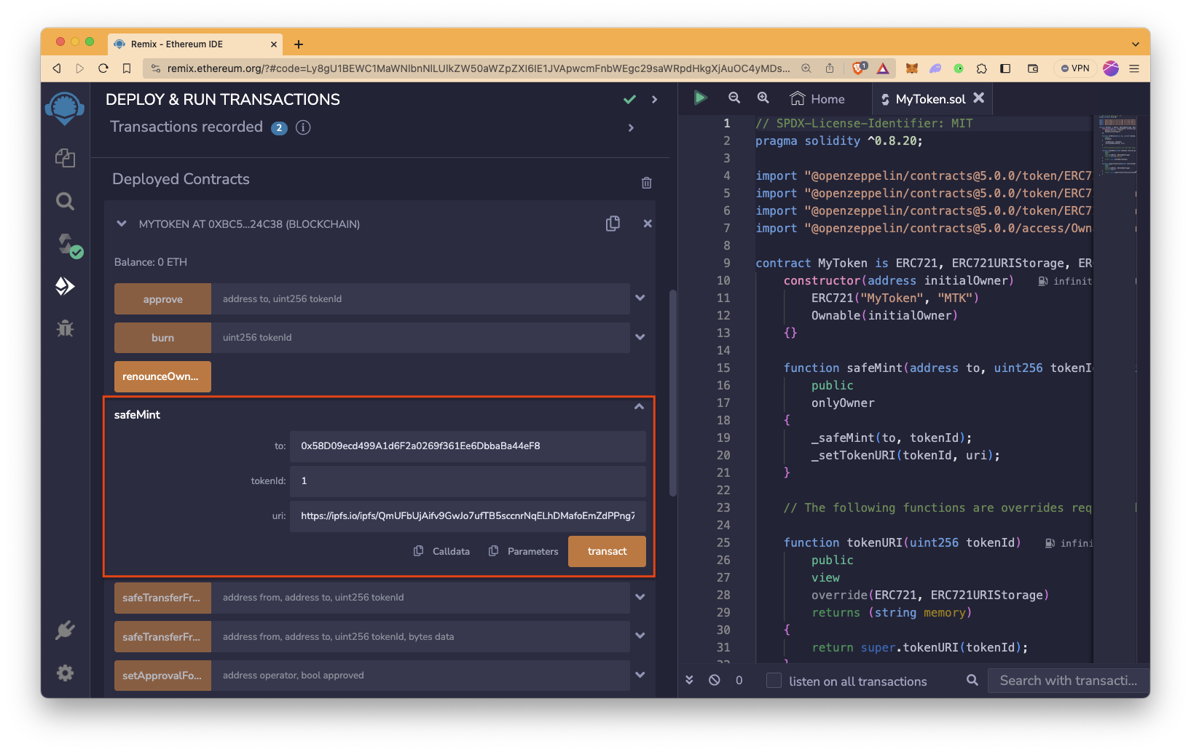Image resolution: width=1191 pixels, height=752 pixels.
Task: Zoom in the editor font
Action: pos(763,98)
